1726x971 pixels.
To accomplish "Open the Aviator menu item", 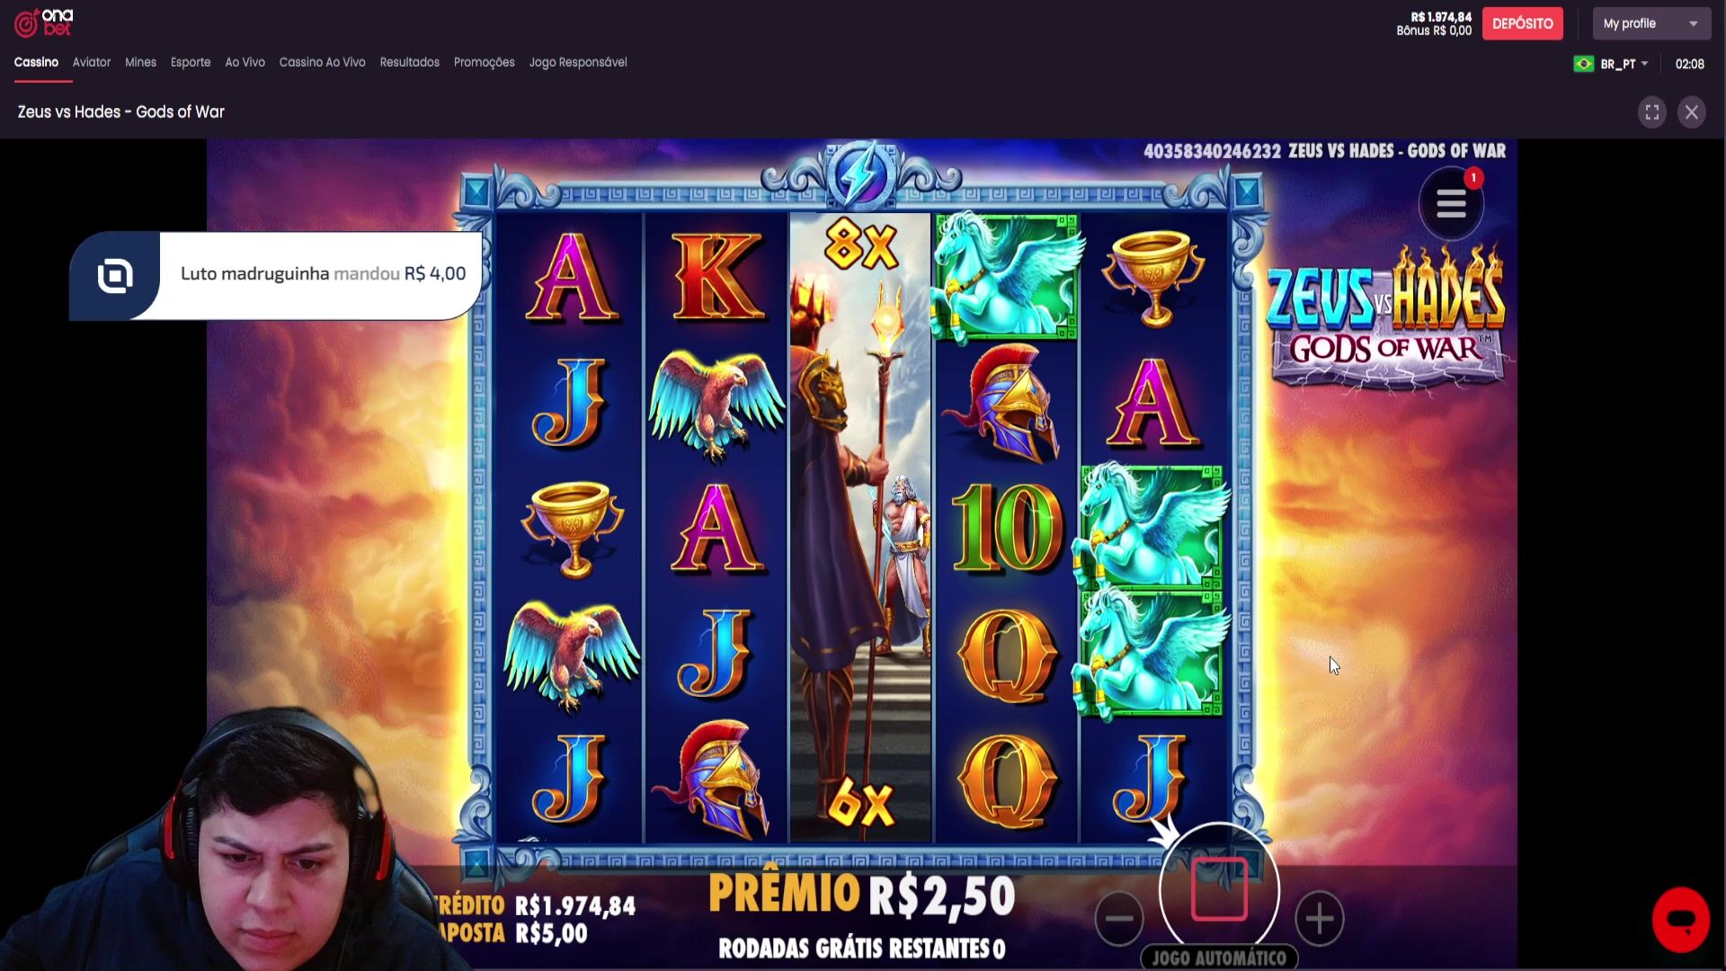I will (x=92, y=62).
